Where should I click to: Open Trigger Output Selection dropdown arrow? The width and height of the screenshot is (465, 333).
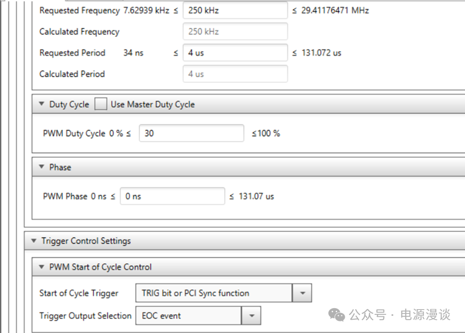coord(251,316)
